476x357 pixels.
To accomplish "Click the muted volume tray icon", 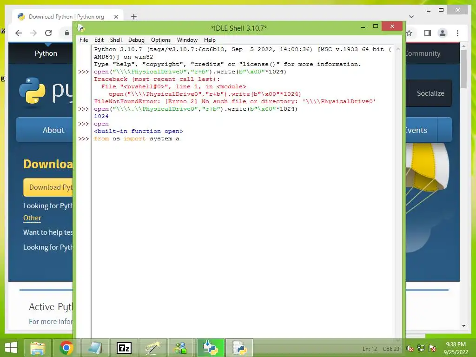I will coord(410,349).
